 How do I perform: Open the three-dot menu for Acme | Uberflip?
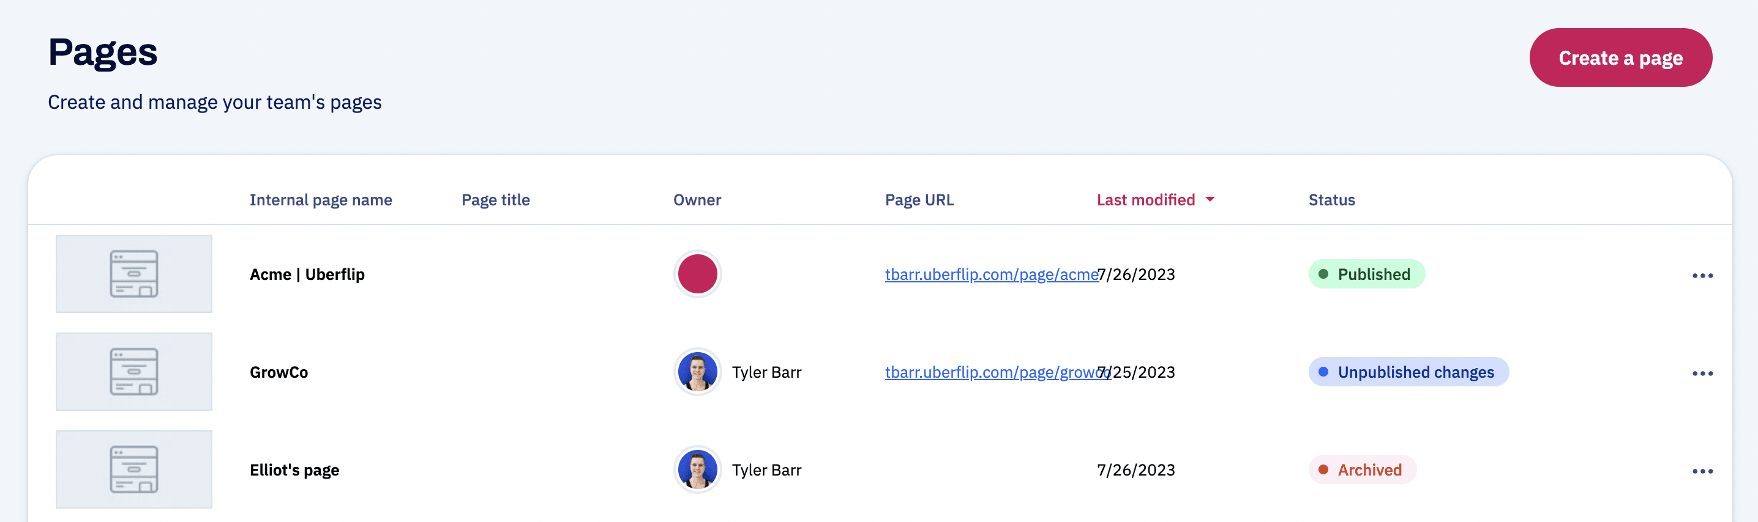click(1702, 275)
